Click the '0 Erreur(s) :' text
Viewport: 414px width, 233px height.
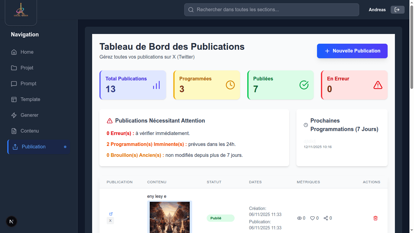coord(120,133)
